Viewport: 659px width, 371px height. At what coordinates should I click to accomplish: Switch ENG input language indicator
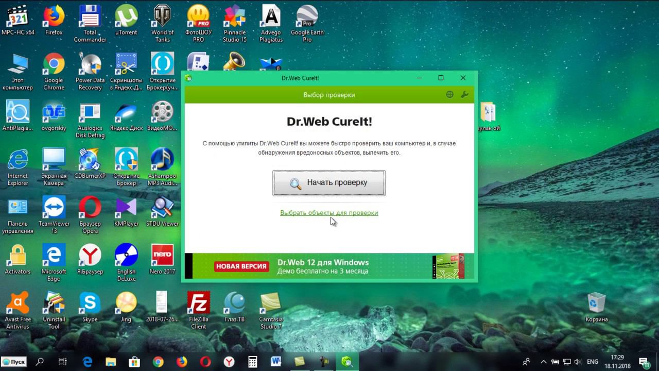[593, 362]
